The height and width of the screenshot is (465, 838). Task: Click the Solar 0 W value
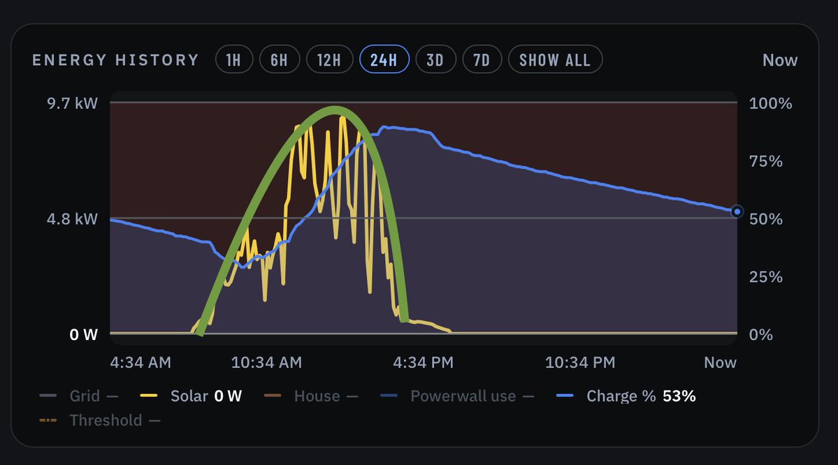coord(229,396)
